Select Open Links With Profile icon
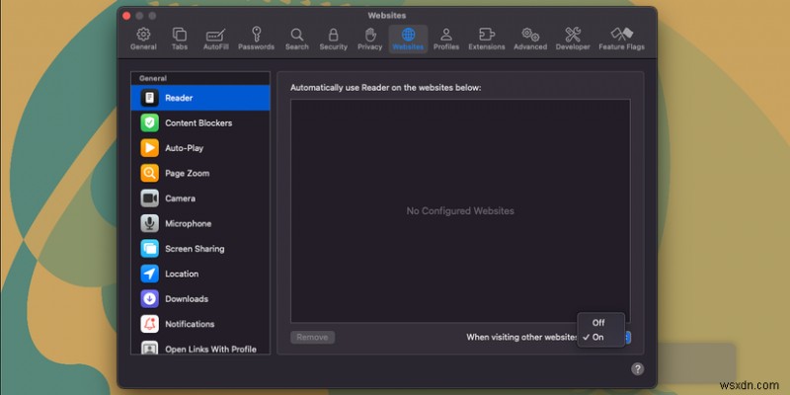The width and height of the screenshot is (790, 395). [x=150, y=348]
